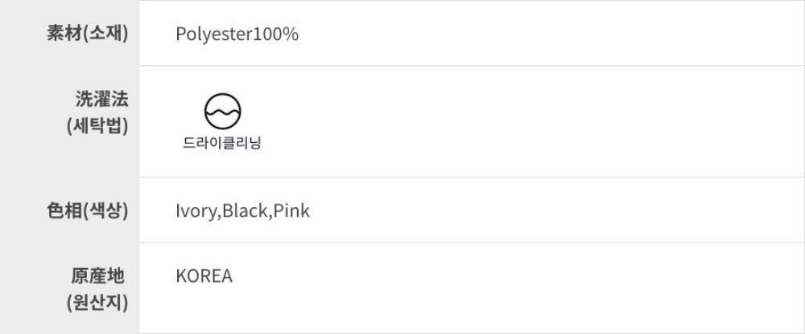Click the percent sign in Polyester100%

pos(292,35)
